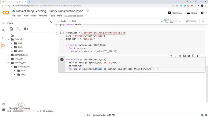208x117 pixels.
Task: Reload the page in the browser
Action: pyautogui.click(x=9, y=6)
